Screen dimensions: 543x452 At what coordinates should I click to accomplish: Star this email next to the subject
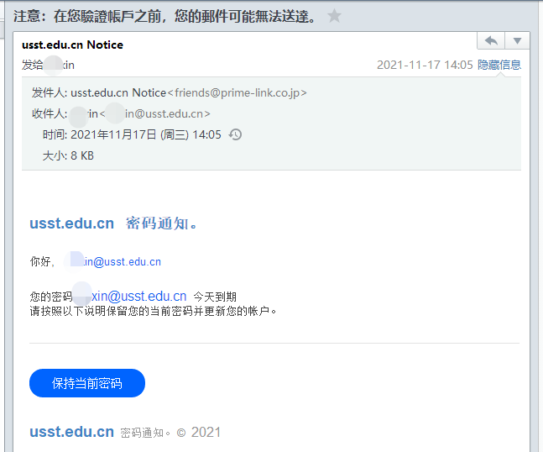(x=335, y=16)
